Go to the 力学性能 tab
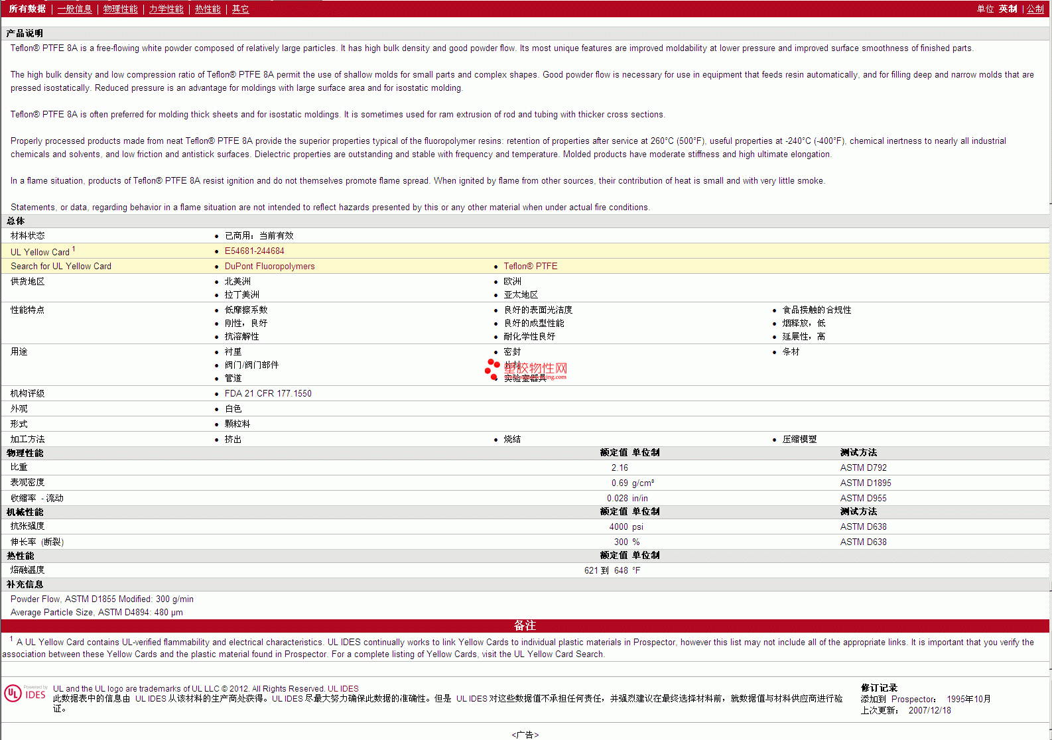 166,9
